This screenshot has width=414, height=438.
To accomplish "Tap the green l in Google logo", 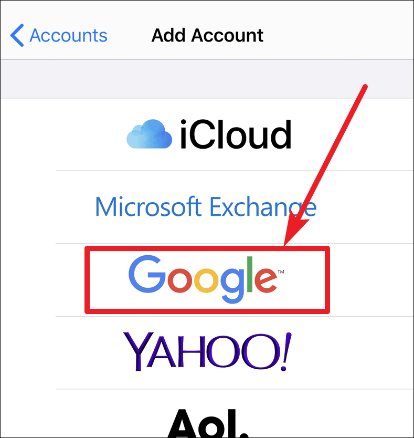I will [250, 274].
